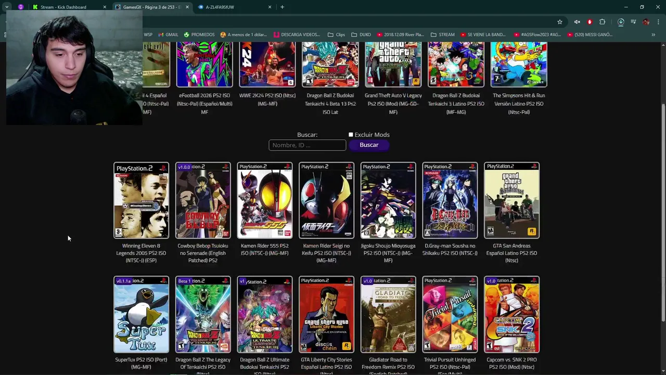Open 'eFootball 2026 PS2 ISO' title link
This screenshot has height=375, width=666.
point(204,104)
